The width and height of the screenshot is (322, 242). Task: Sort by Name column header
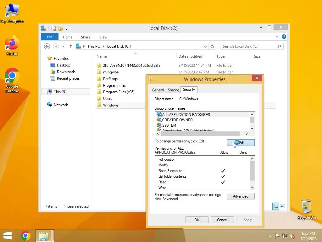102,56
